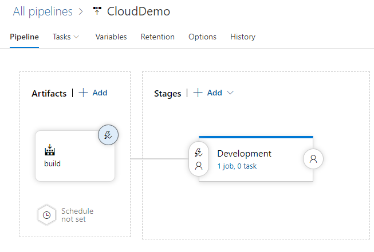Image resolution: width=374 pixels, height=252 pixels.
Task: Expand the Tasks tab dropdown chevron
Action: click(77, 37)
